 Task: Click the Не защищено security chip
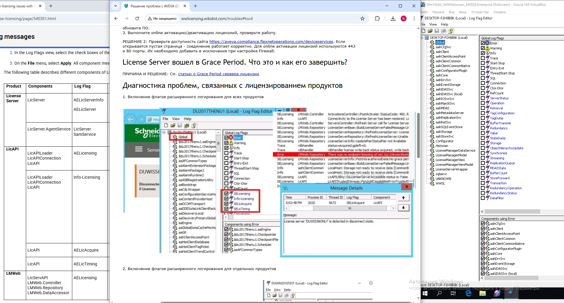pos(162,19)
